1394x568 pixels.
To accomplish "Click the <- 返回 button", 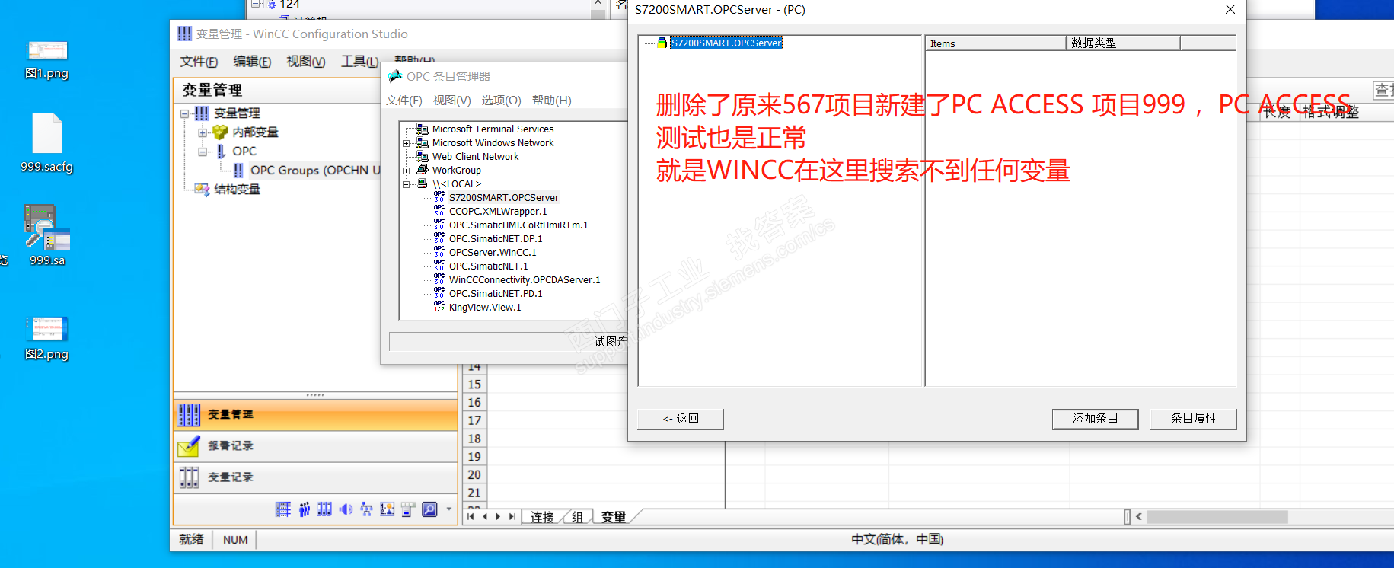I will [x=681, y=419].
